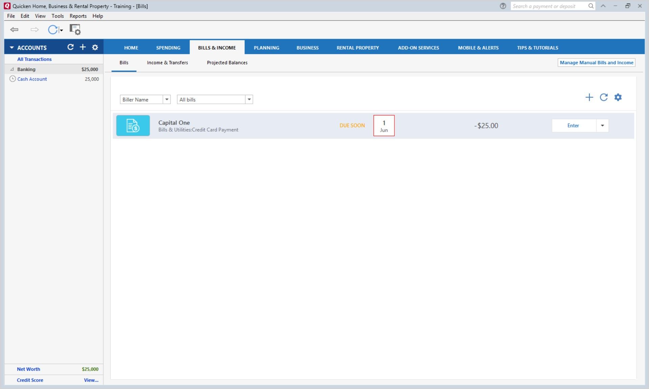The height and width of the screenshot is (389, 649).
Task: Refresh accounts in the sidebar header
Action: click(70, 47)
